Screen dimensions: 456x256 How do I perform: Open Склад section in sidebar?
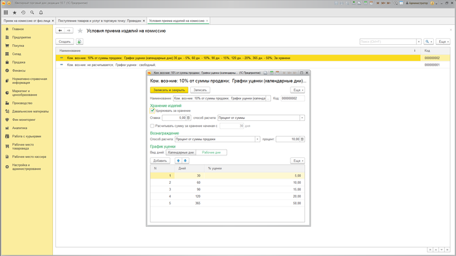[x=16, y=54]
